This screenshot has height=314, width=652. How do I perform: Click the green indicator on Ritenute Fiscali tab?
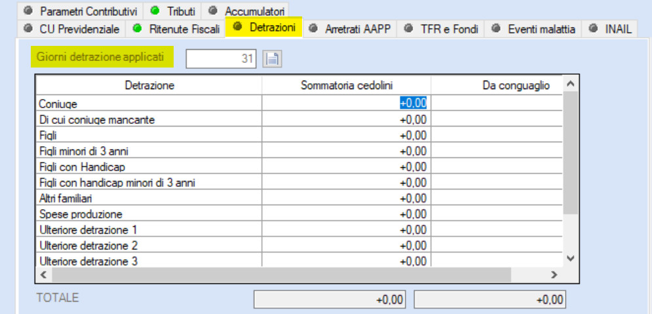pyautogui.click(x=136, y=28)
